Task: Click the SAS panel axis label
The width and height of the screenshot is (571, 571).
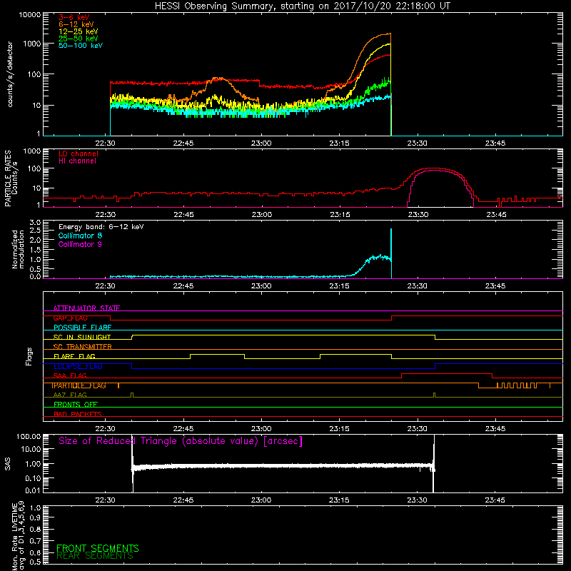Action: pos(7,464)
